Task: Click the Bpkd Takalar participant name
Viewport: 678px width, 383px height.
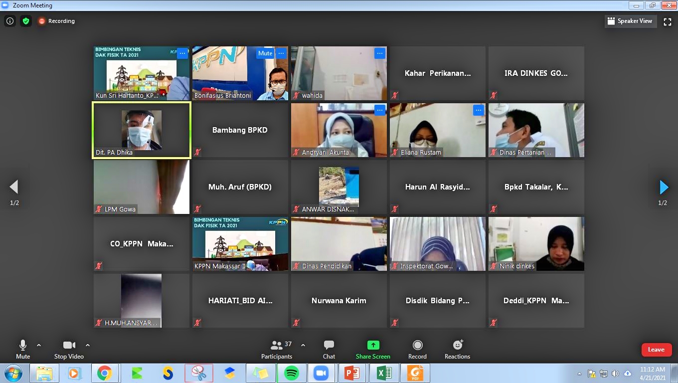Action: 536,187
